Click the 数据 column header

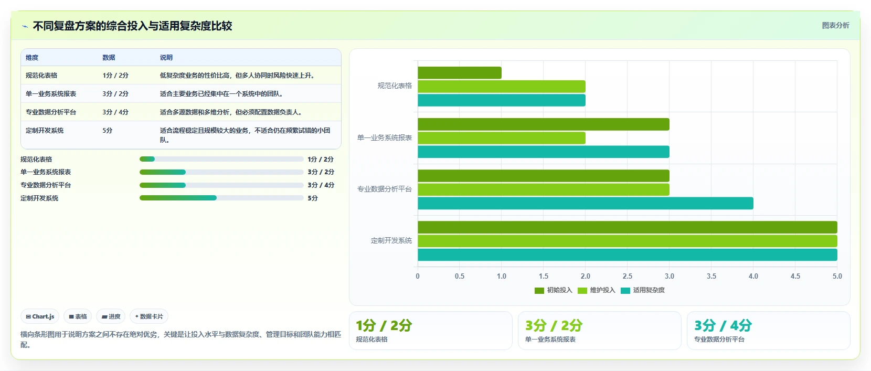click(x=109, y=58)
